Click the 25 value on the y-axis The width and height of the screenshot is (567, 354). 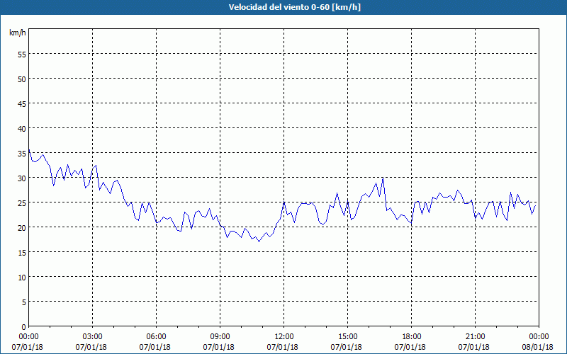(x=22, y=202)
